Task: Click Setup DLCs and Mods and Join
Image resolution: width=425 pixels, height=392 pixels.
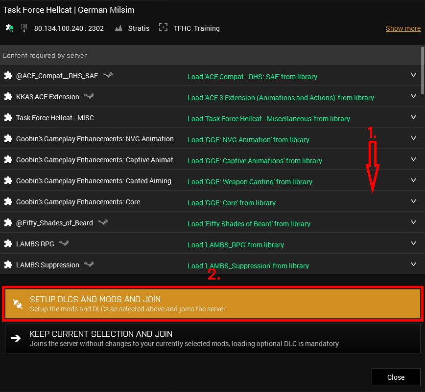Action: 213,304
